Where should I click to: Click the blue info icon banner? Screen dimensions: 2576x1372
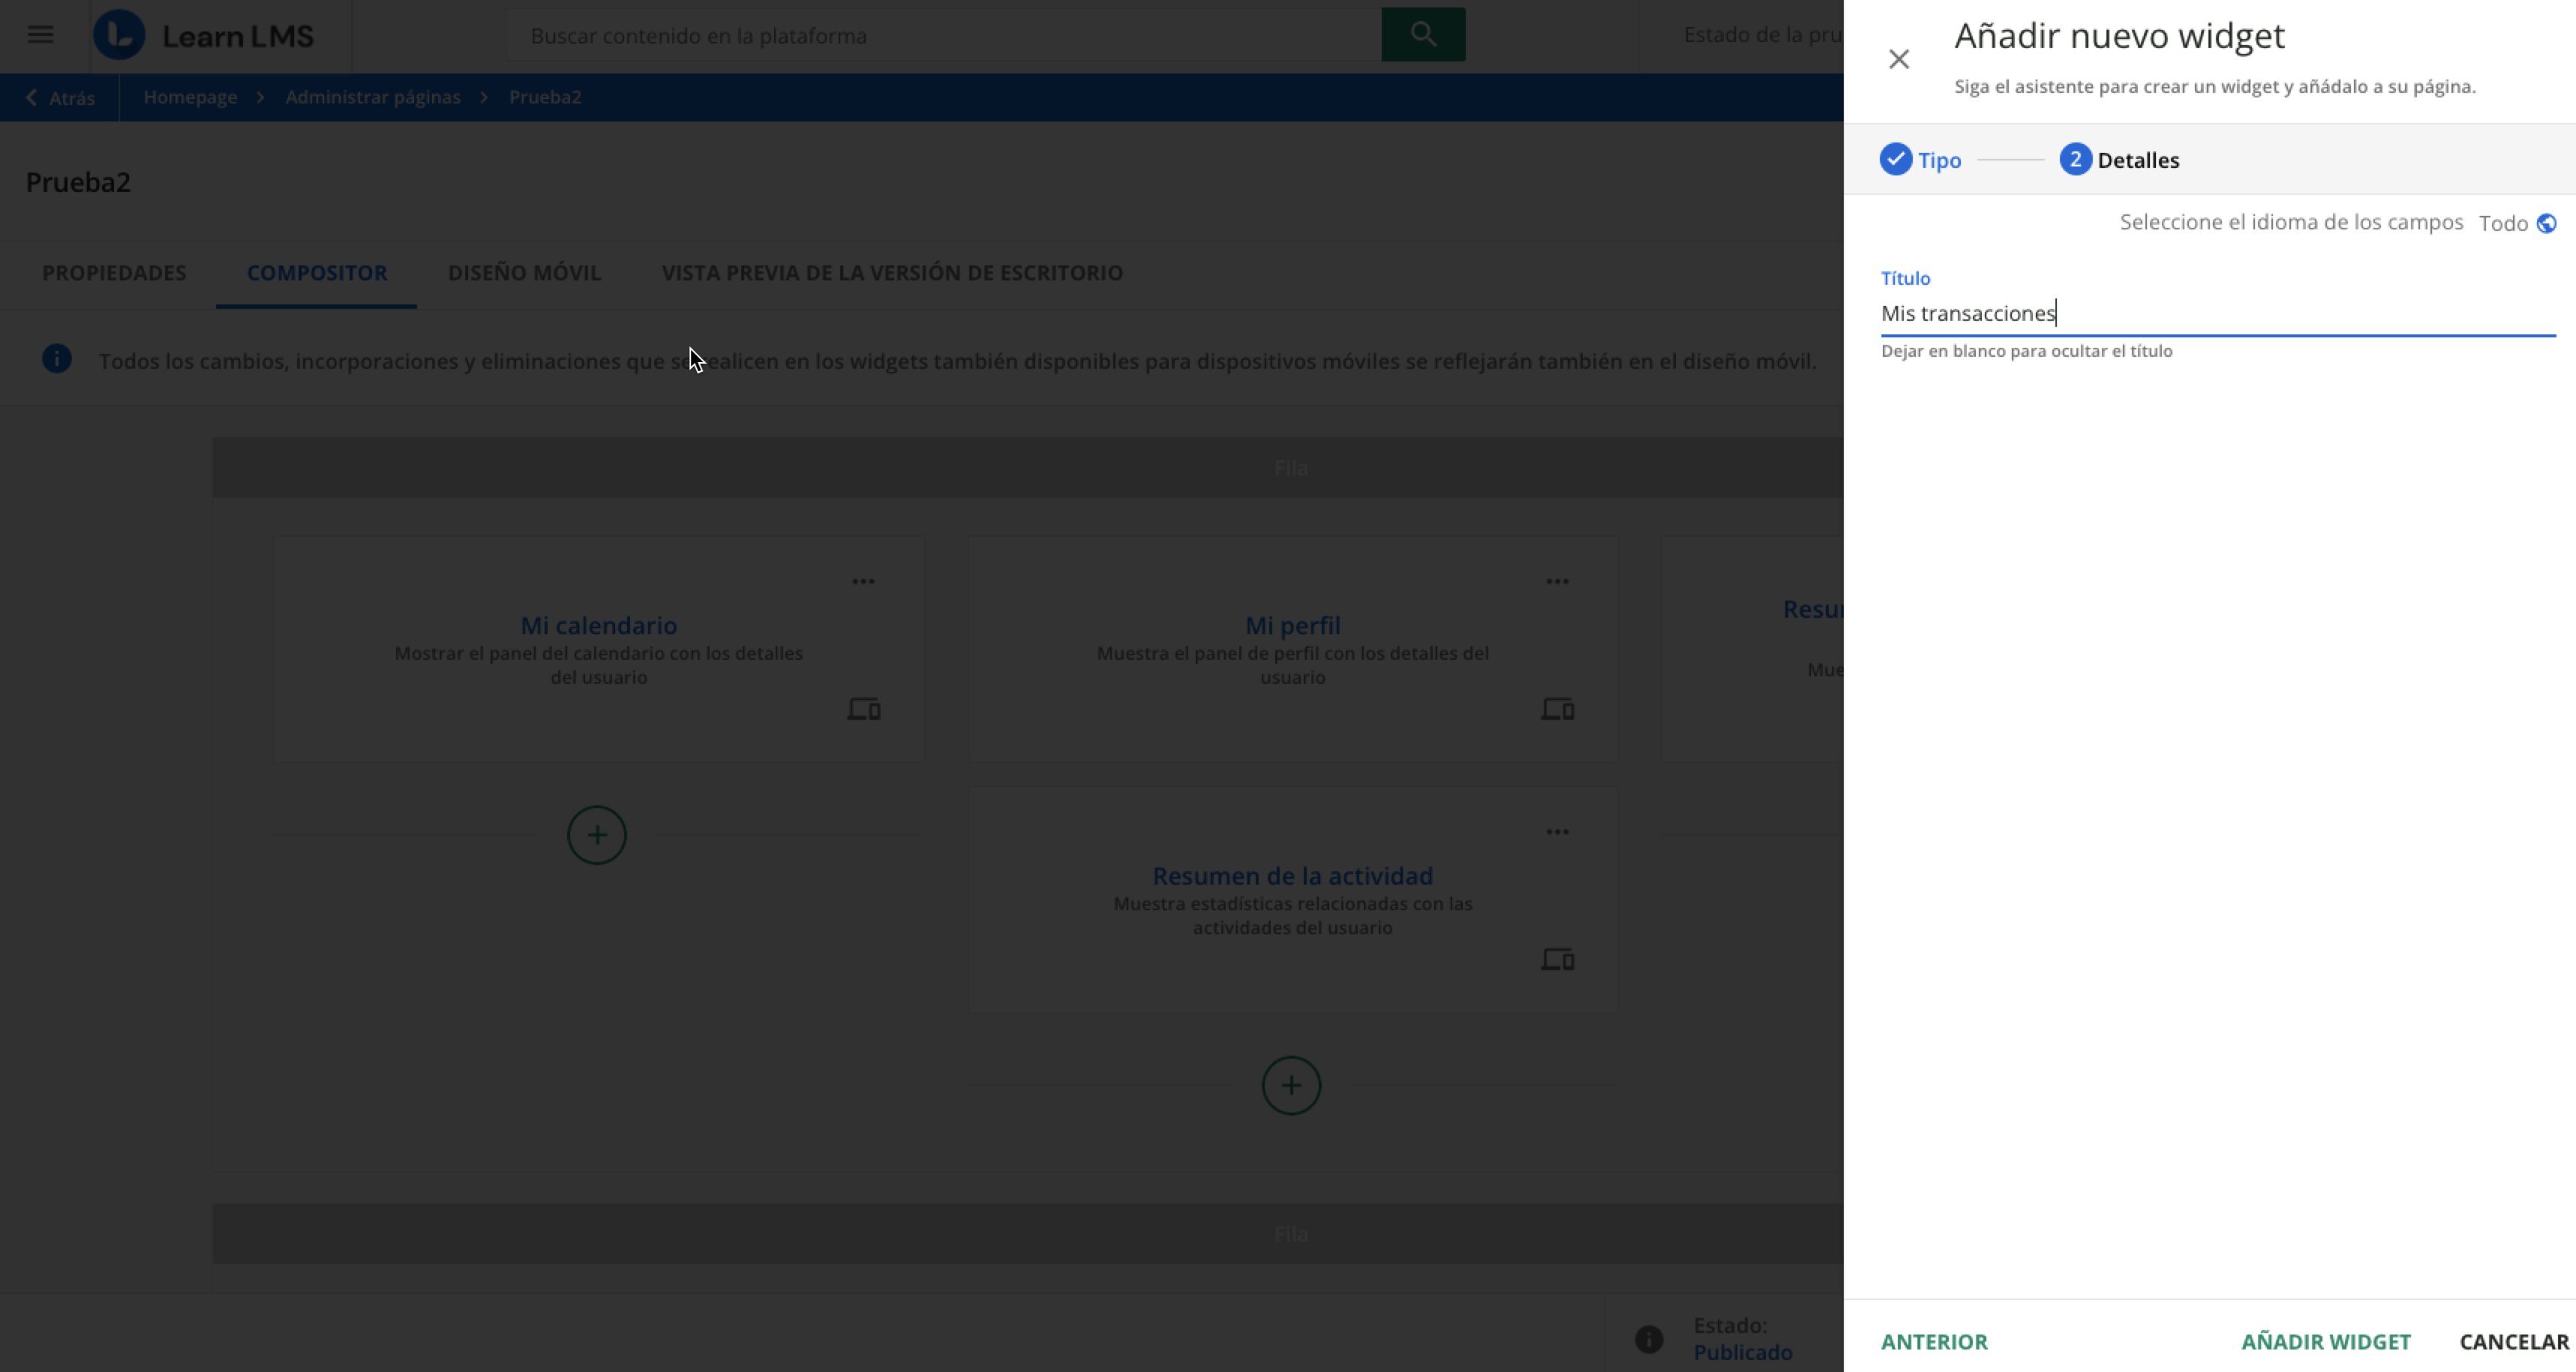point(57,358)
